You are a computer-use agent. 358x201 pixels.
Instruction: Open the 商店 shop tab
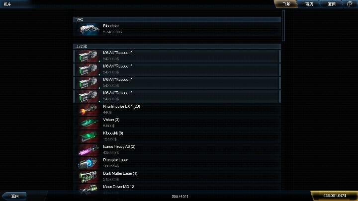coord(309,4)
